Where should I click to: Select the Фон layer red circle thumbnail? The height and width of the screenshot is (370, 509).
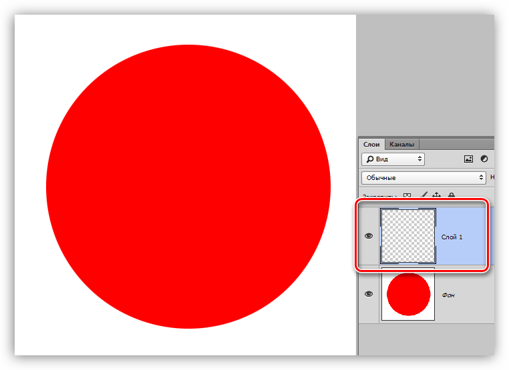[x=408, y=294]
